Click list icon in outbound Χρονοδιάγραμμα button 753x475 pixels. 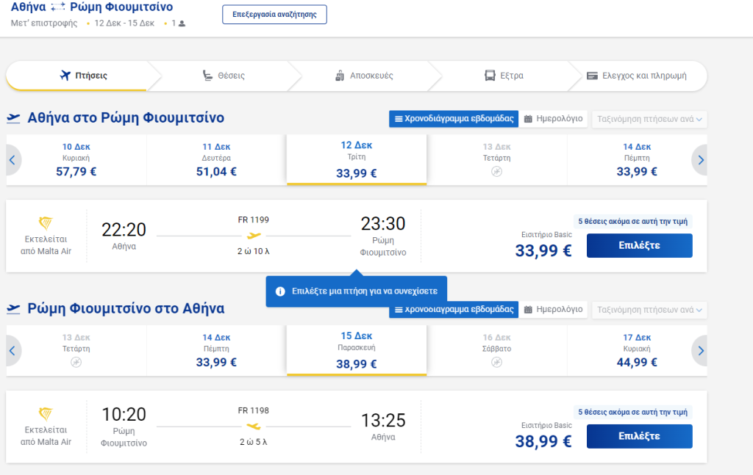[x=399, y=119]
